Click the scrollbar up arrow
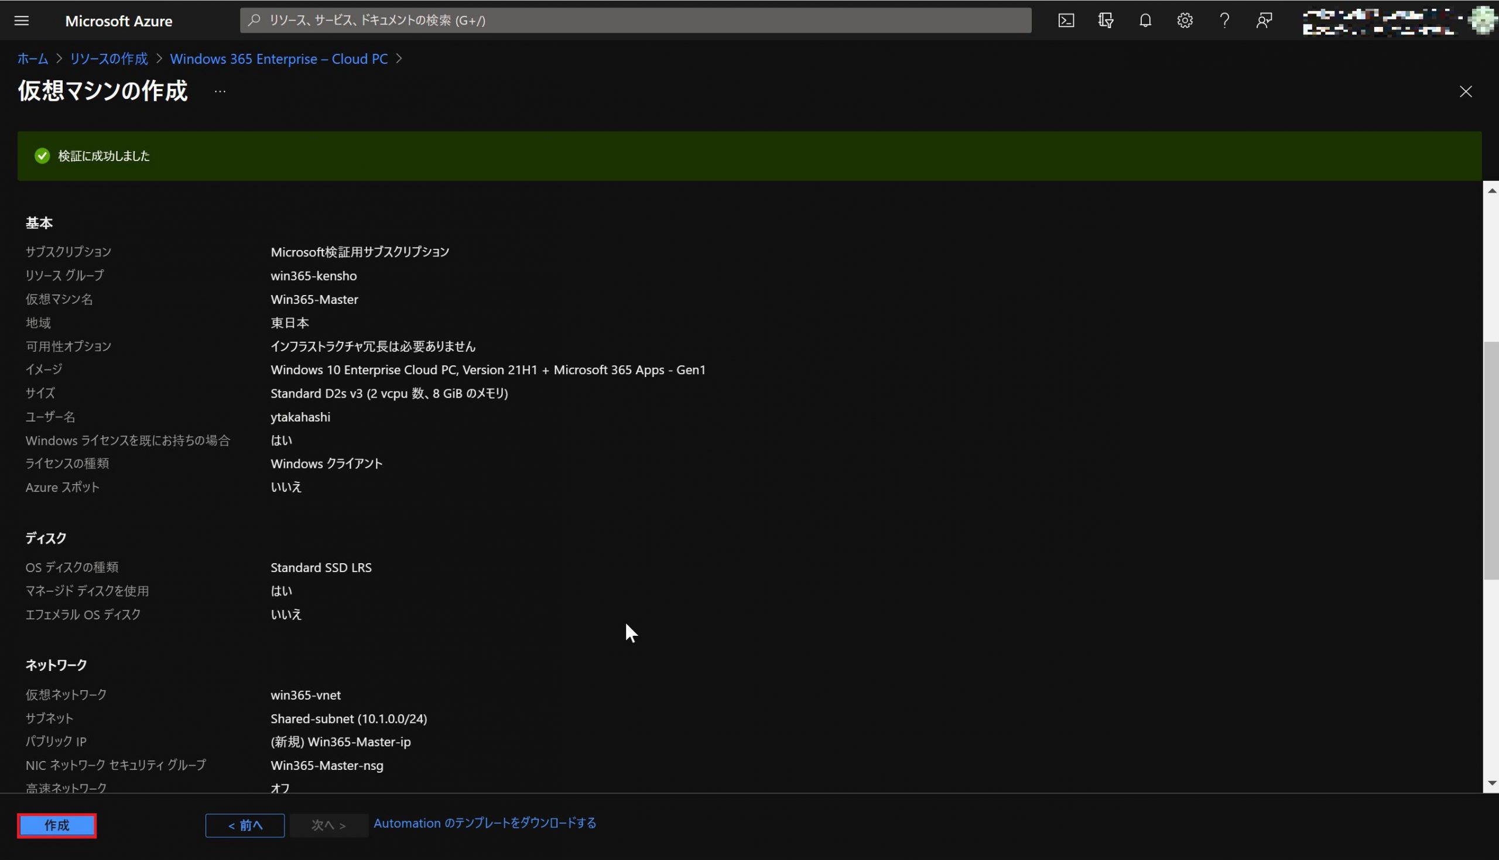Screen dimensions: 1499x860 tap(1492, 191)
